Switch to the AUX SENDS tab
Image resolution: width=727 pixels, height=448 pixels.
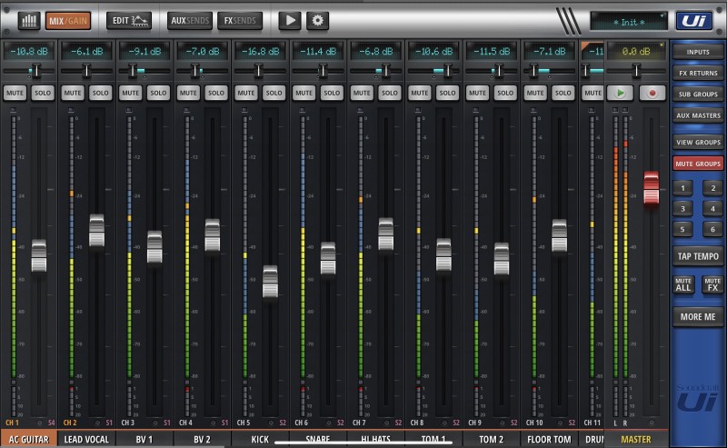coord(189,20)
